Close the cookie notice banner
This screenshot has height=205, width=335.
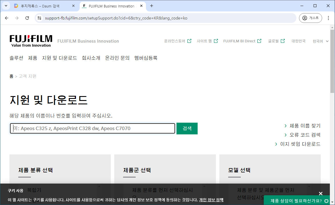click(x=321, y=194)
